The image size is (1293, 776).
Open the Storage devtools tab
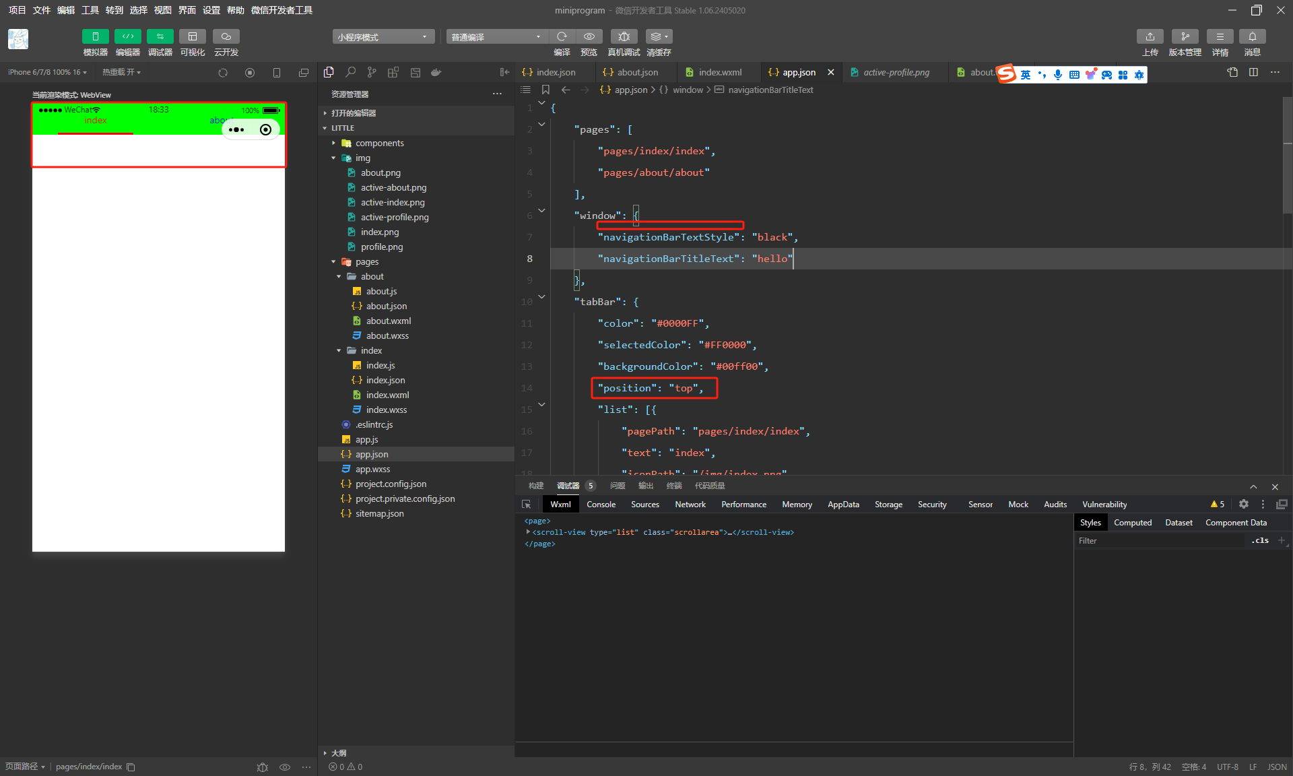tap(888, 504)
